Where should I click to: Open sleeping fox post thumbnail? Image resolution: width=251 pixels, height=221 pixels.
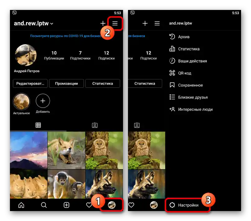pyautogui.click(x=66, y=150)
